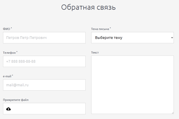Click the textarea resize handle corner

click(x=172, y=113)
